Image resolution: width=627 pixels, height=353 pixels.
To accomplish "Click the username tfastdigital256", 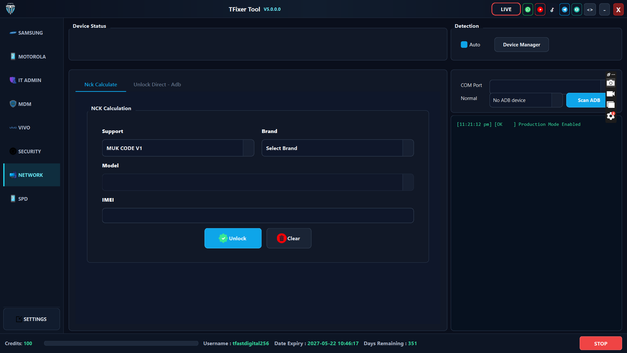I will pyautogui.click(x=251, y=343).
